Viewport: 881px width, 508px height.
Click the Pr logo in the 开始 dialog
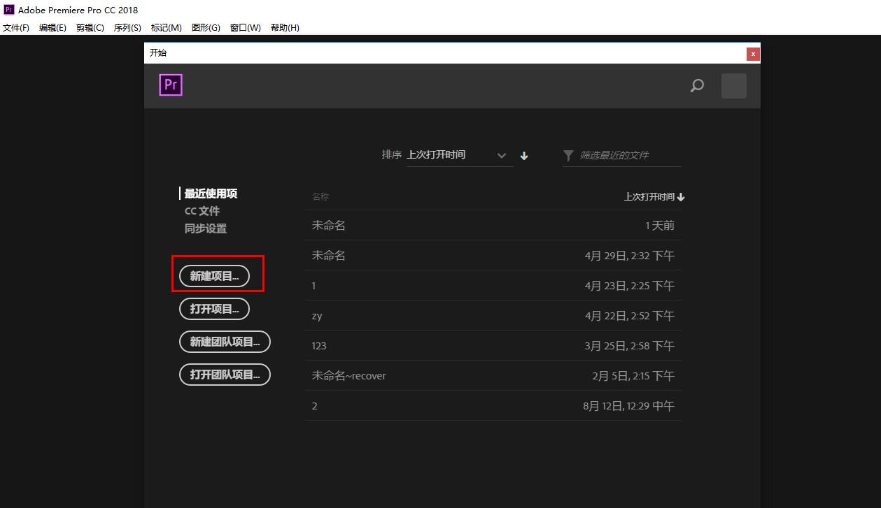pyautogui.click(x=171, y=85)
